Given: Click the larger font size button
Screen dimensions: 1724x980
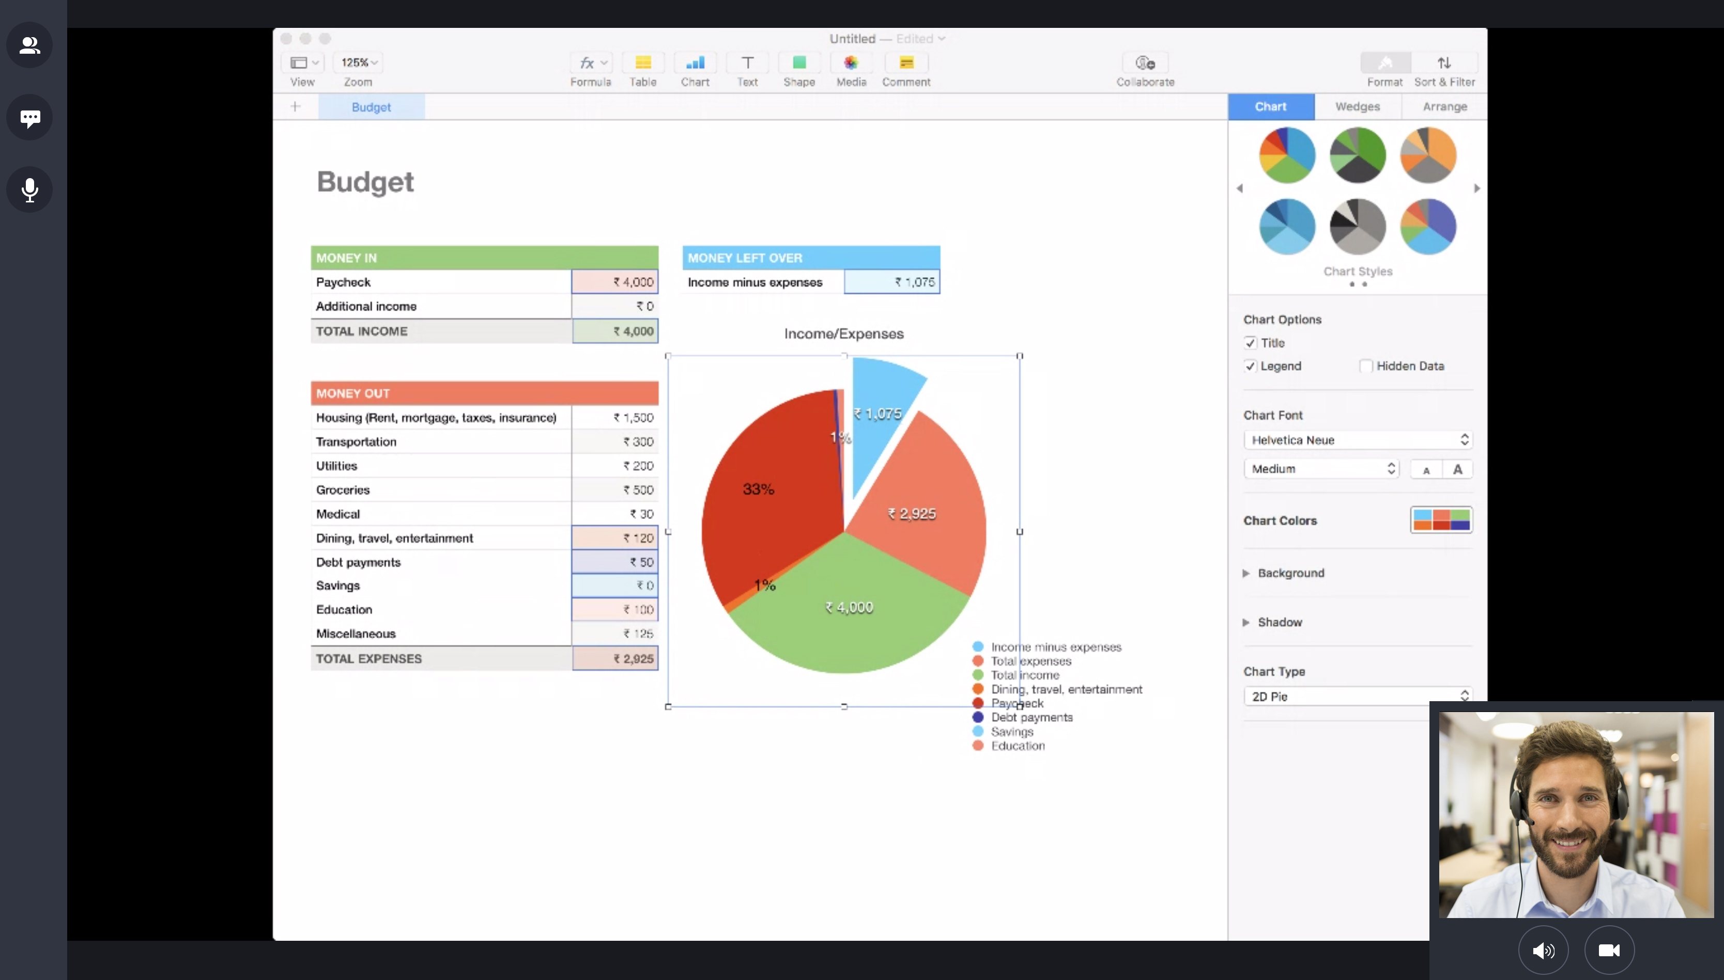Looking at the screenshot, I should point(1457,469).
